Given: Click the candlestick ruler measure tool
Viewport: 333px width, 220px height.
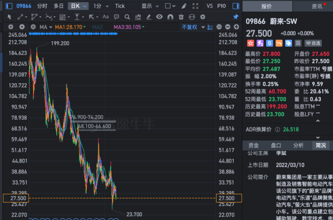Looking at the screenshot, I should [138, 17].
